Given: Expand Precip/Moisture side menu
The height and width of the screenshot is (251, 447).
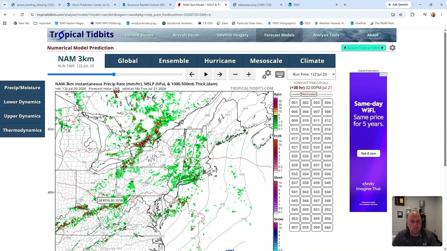Looking at the screenshot, I should pos(22,88).
